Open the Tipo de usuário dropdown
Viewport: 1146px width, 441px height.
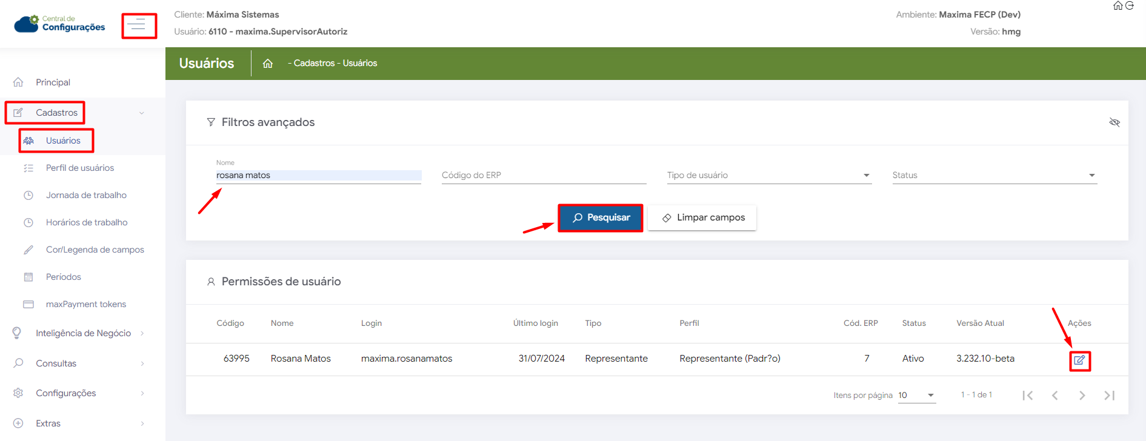768,175
